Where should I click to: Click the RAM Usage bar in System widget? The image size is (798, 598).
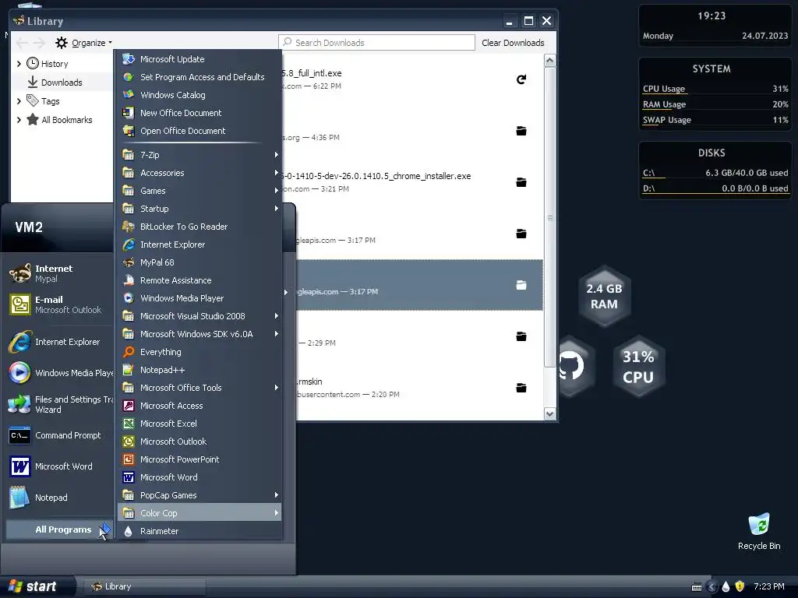pos(715,105)
